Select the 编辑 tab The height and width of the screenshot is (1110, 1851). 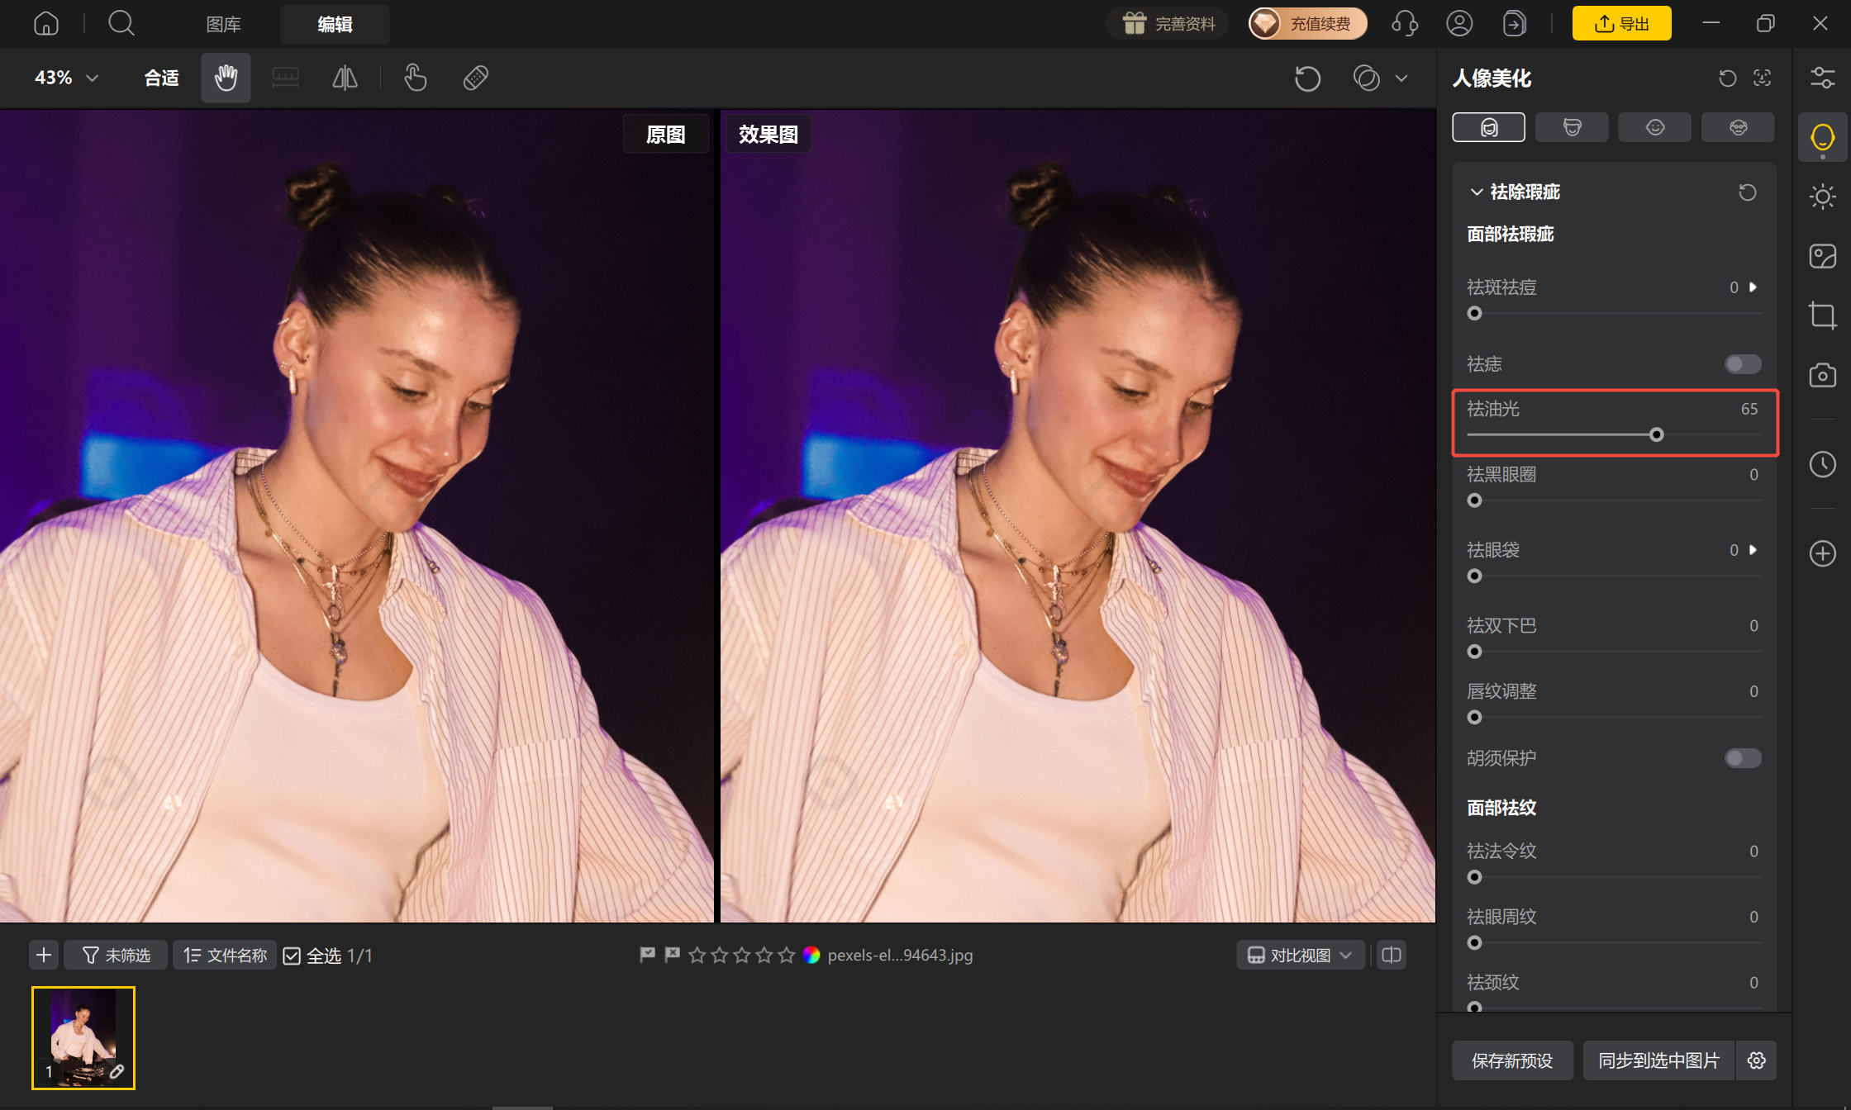[335, 24]
